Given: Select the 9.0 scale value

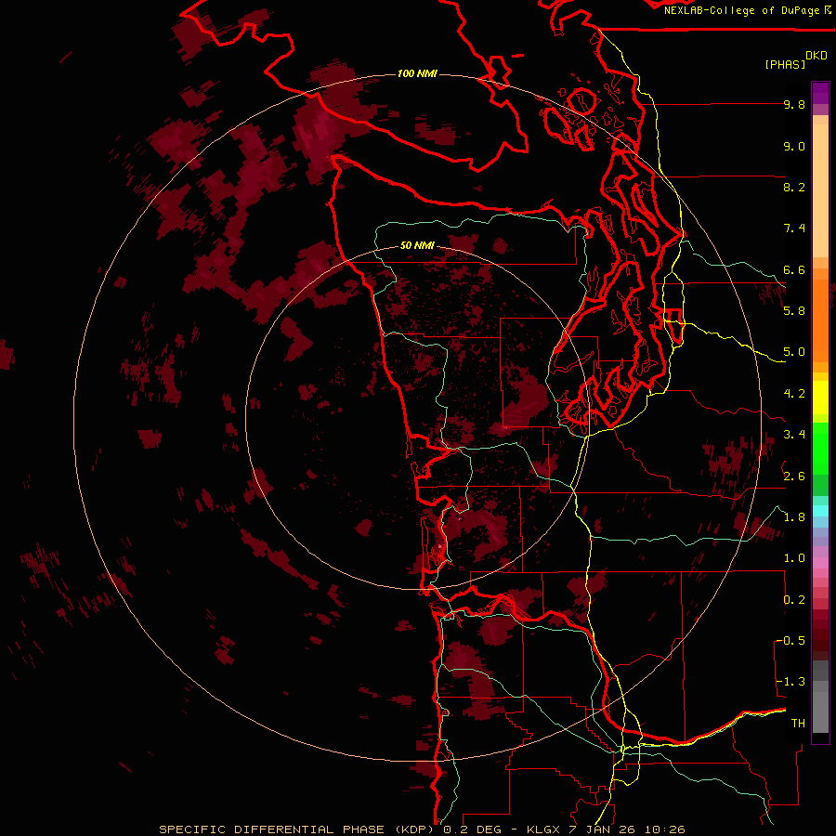Looking at the screenshot, I should point(794,146).
